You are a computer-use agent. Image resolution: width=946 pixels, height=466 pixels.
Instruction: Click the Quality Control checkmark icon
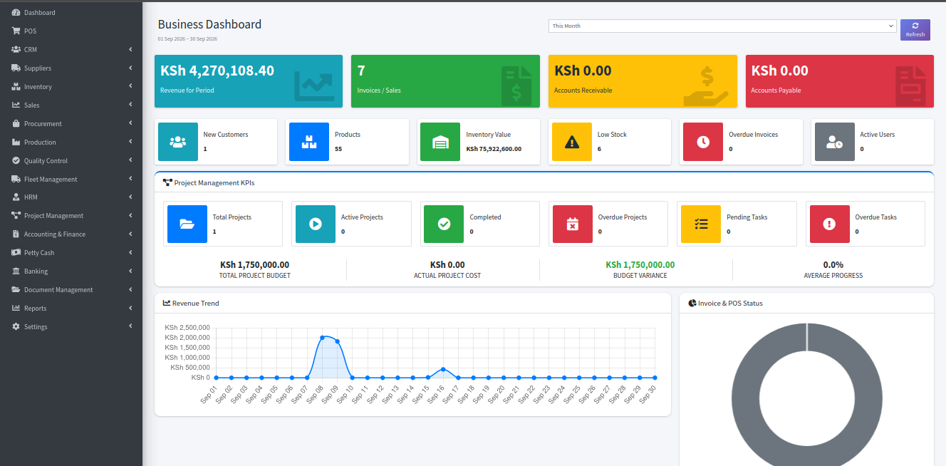point(16,161)
